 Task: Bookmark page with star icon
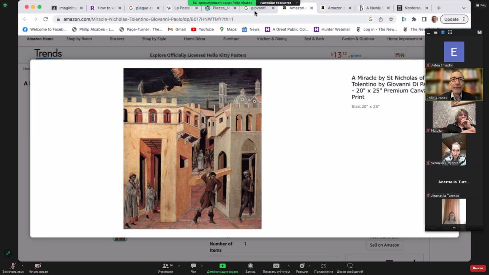pos(391,19)
